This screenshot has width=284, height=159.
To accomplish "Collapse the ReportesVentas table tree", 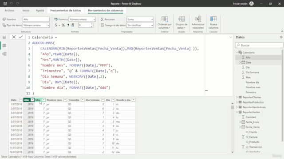I will [237, 112].
